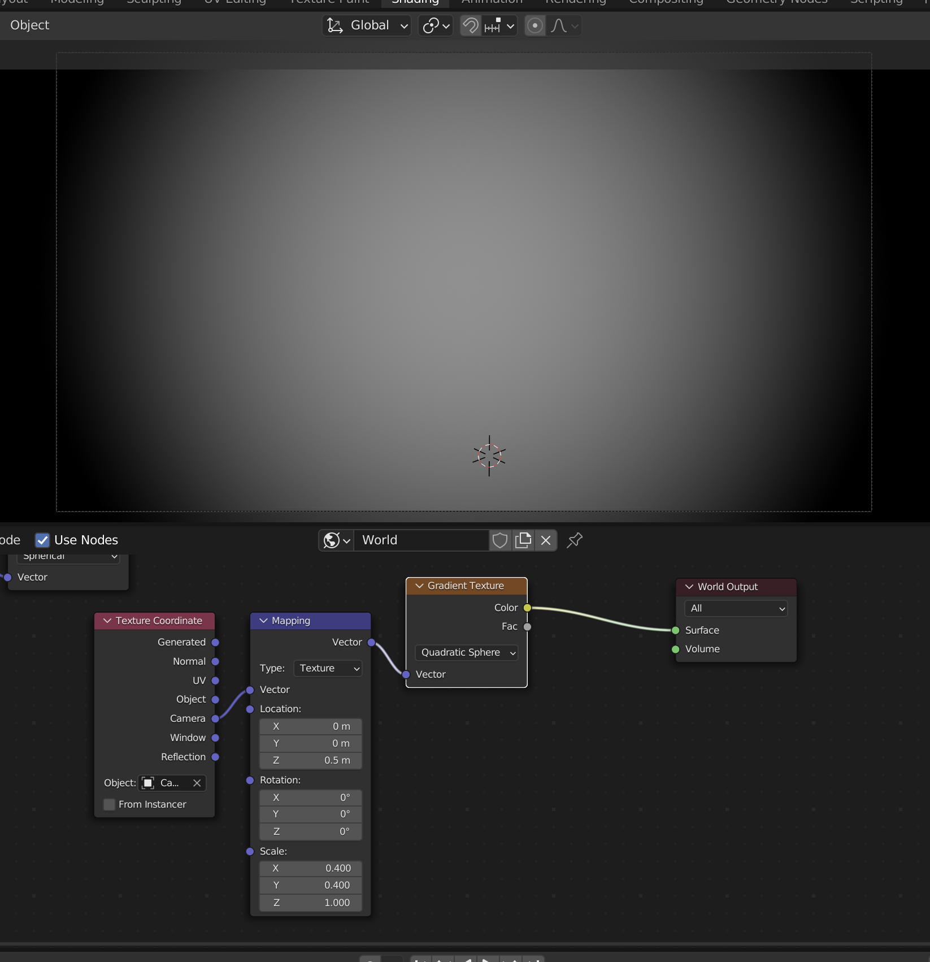Click the Scale Z 1.000 field
The width and height of the screenshot is (930, 962).
pos(311,903)
